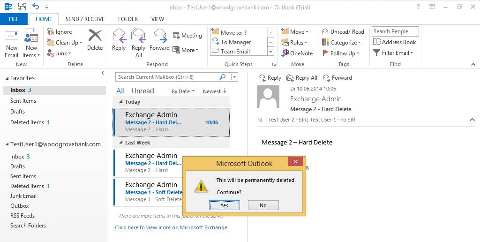Open the SEND / RECEIVE tab
Viewport: 480px width, 242px height.
(85, 19)
